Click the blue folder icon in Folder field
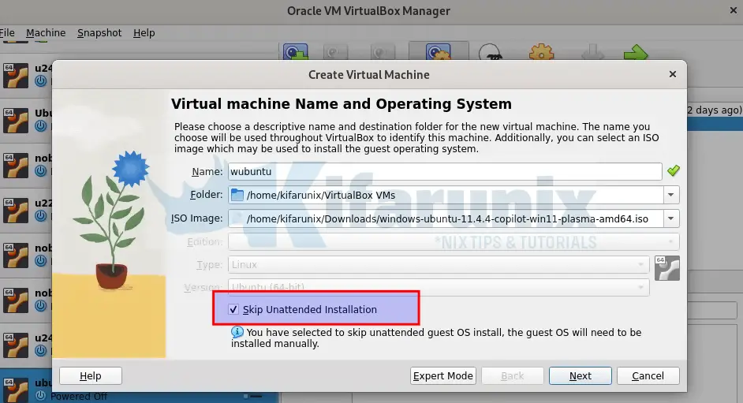This screenshot has width=743, height=403. 237,195
